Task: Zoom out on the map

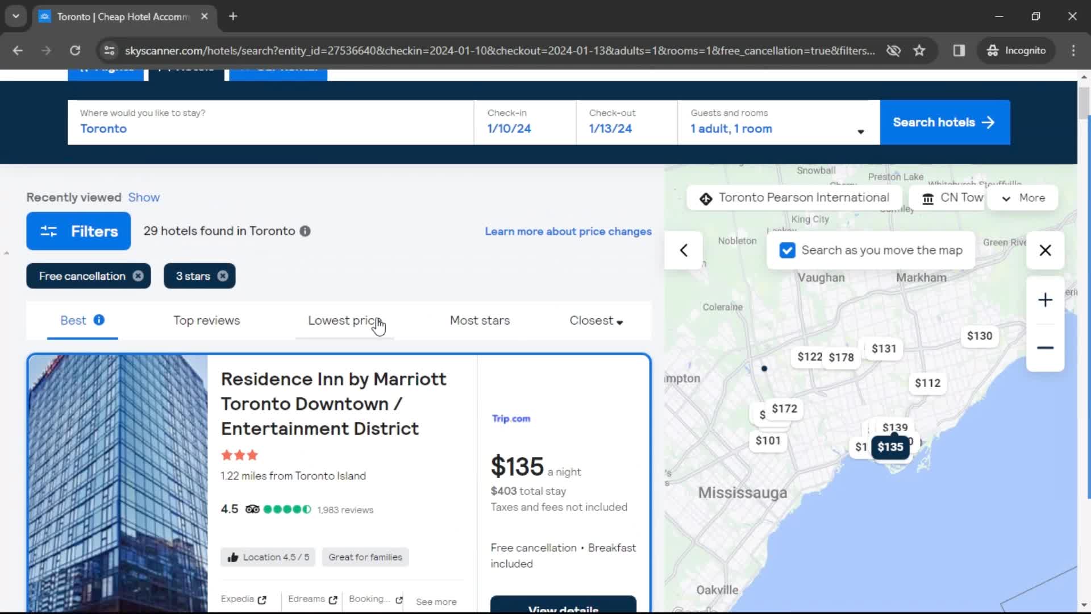Action: (x=1045, y=347)
